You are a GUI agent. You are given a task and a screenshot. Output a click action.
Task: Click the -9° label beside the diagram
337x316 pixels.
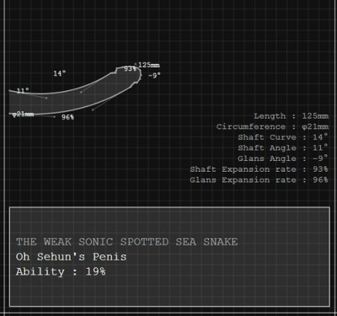pos(154,75)
